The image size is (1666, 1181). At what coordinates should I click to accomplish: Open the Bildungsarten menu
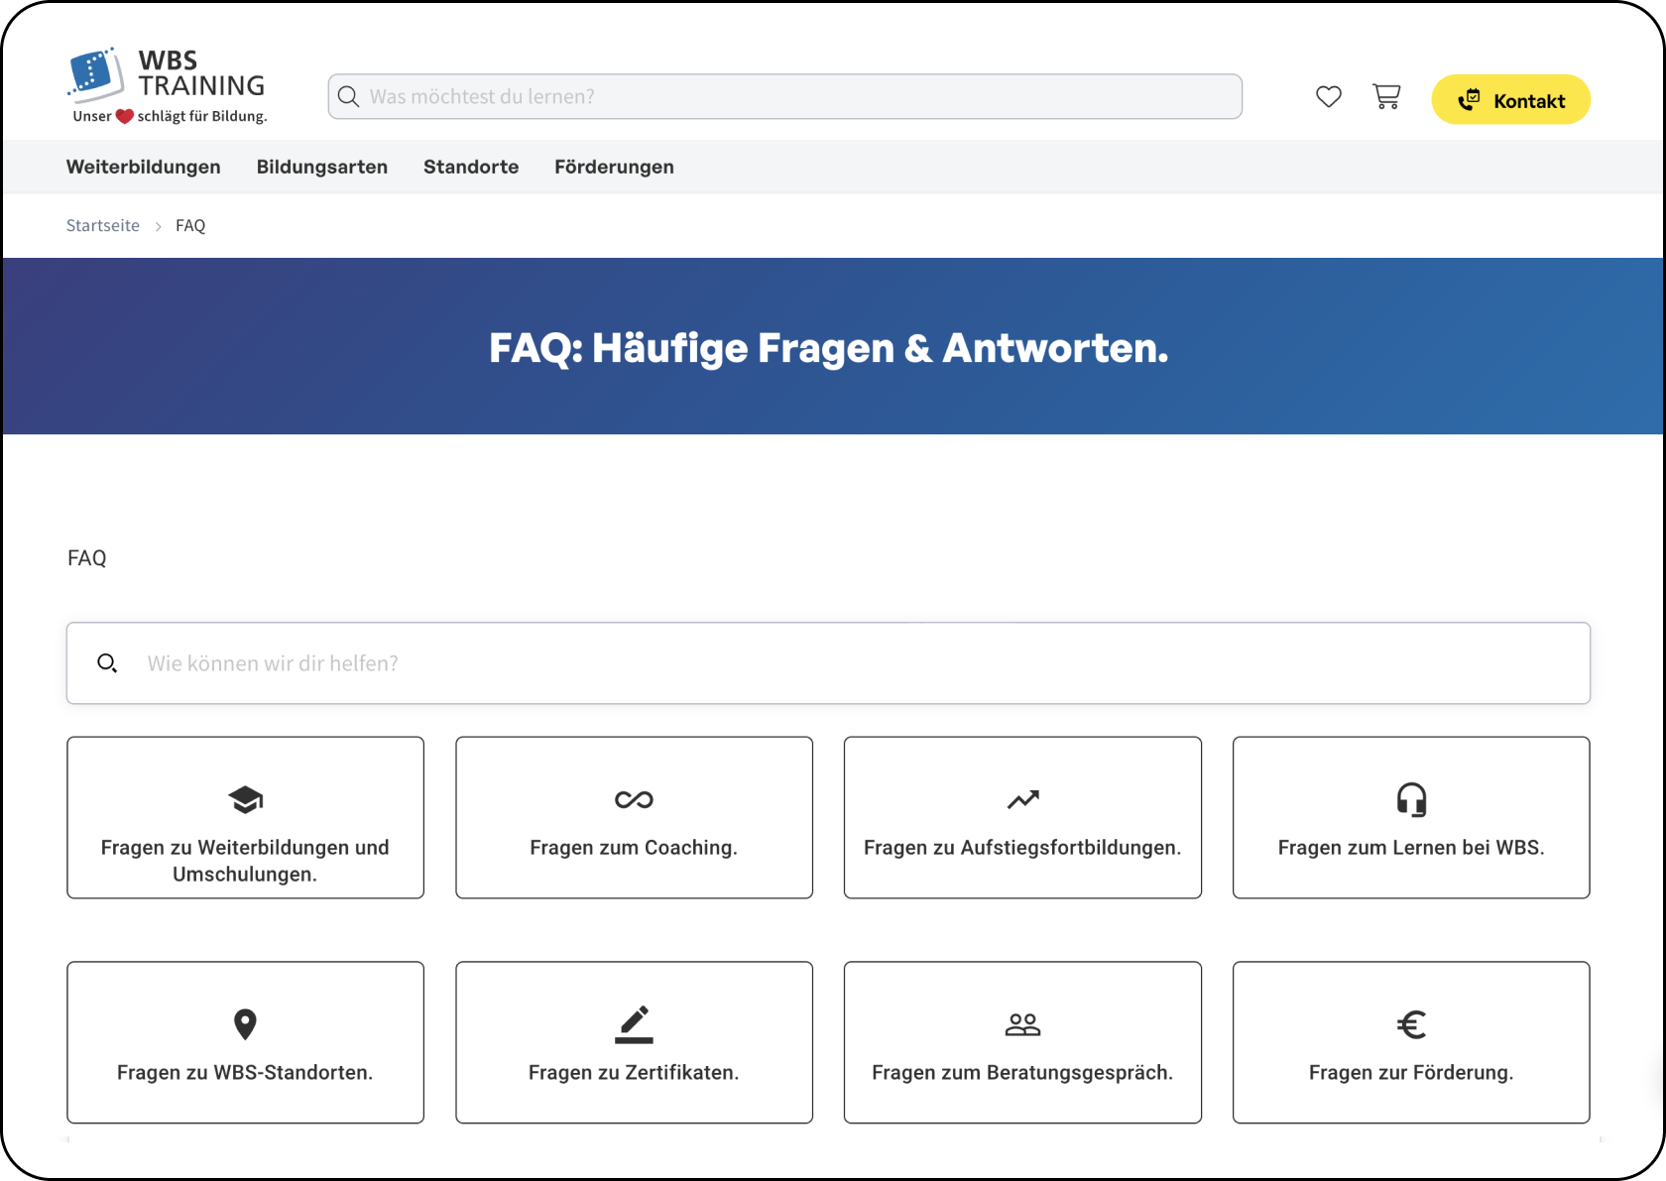[322, 167]
